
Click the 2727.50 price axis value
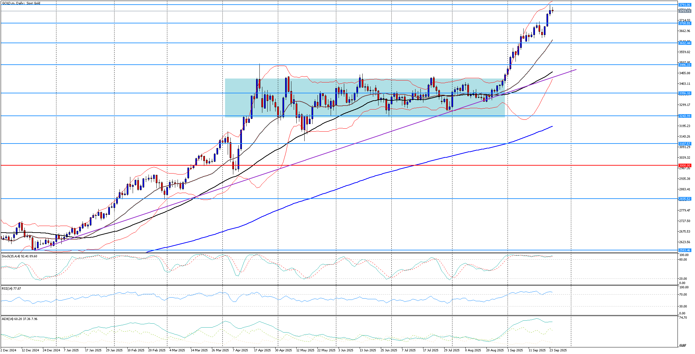click(x=684, y=221)
